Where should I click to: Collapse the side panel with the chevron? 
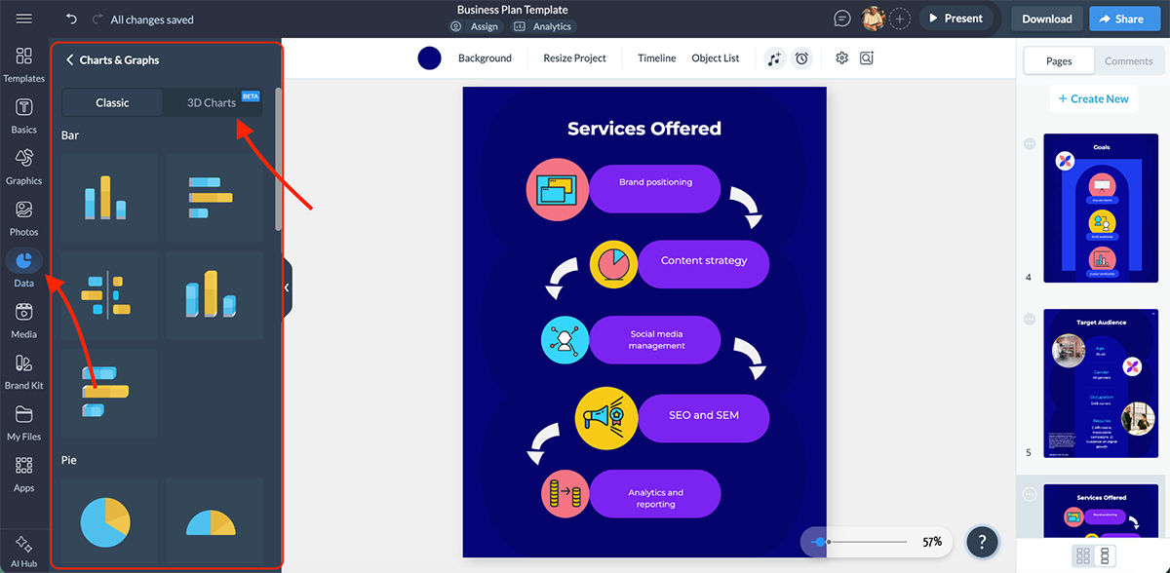point(286,286)
